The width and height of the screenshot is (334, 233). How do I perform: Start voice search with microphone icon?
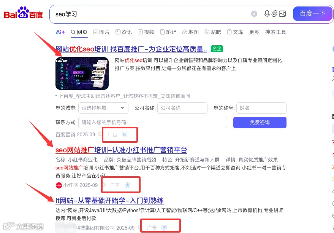pyautogui.click(x=267, y=14)
